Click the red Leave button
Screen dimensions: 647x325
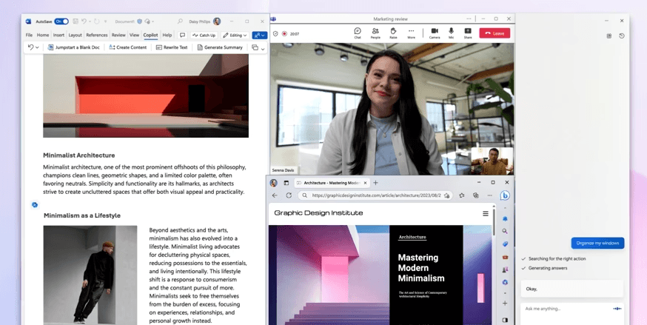(495, 33)
